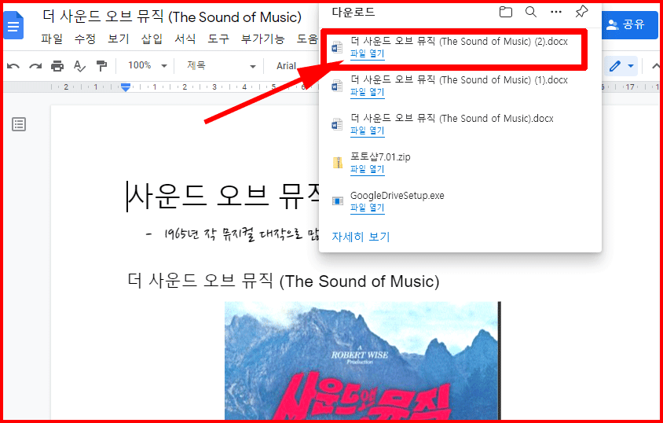Image resolution: width=663 pixels, height=423 pixels.
Task: Click the 자세히 보기 link
Action: (361, 237)
